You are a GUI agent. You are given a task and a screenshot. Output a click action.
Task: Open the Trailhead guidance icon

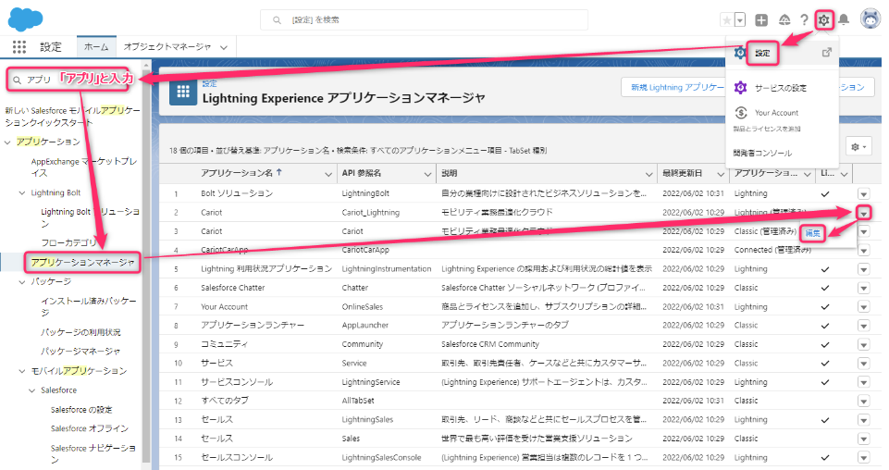(x=784, y=20)
